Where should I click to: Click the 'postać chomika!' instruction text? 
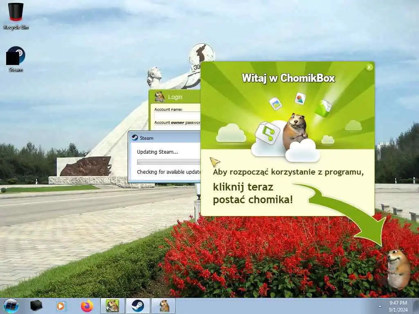coord(253,200)
